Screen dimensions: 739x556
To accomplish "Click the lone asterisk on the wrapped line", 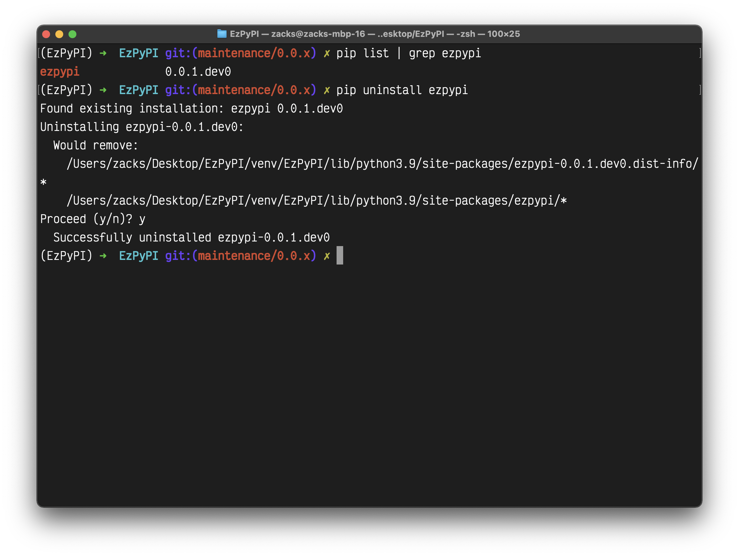I will [x=43, y=182].
